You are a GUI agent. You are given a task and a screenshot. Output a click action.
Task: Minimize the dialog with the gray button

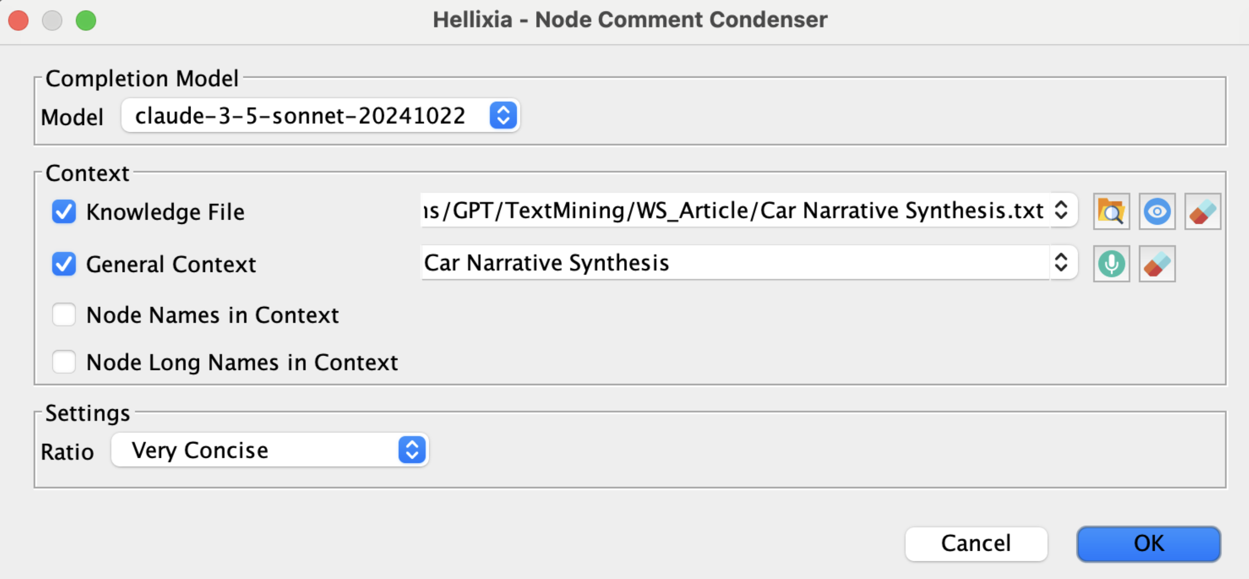52,20
